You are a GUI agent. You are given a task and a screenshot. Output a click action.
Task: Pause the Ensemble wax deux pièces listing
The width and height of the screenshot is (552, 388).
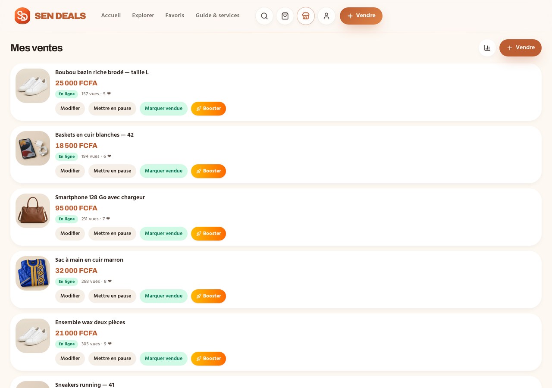coord(112,359)
